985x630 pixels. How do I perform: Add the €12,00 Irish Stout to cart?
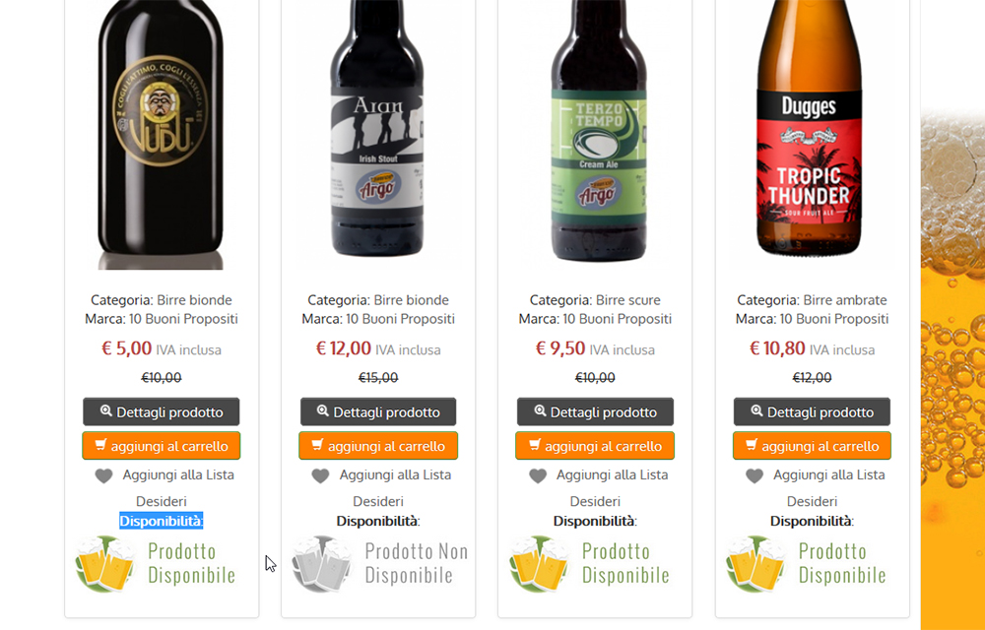click(378, 446)
